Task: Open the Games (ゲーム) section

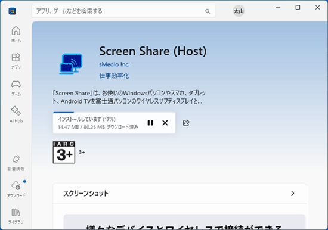Action: 16,88
